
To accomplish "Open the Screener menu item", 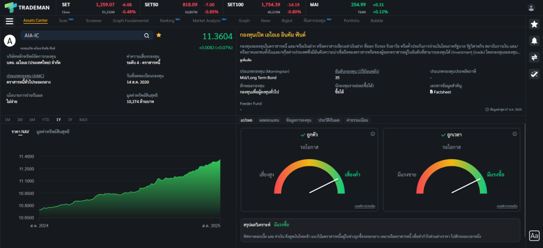I will (94, 21).
